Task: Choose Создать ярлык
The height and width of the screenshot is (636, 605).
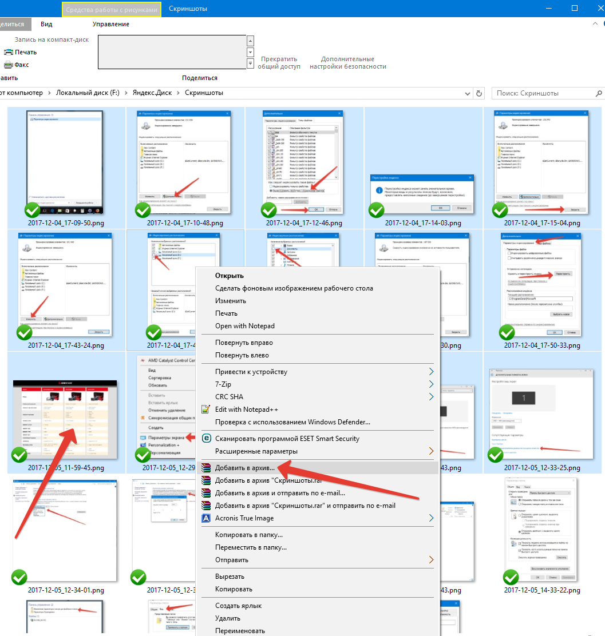Action: [238, 606]
